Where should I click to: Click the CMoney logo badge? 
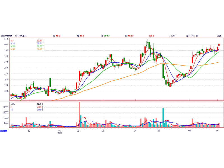pos(4,131)
